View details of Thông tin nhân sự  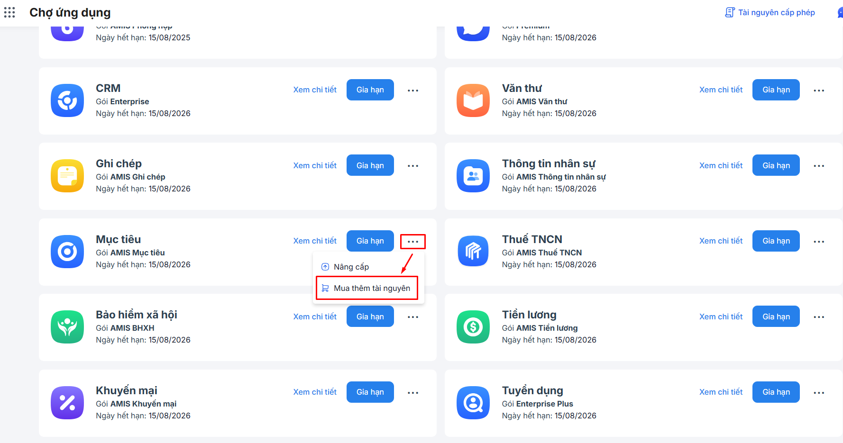pos(721,165)
